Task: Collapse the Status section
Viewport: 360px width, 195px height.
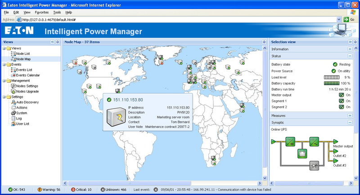Action: 350,56
